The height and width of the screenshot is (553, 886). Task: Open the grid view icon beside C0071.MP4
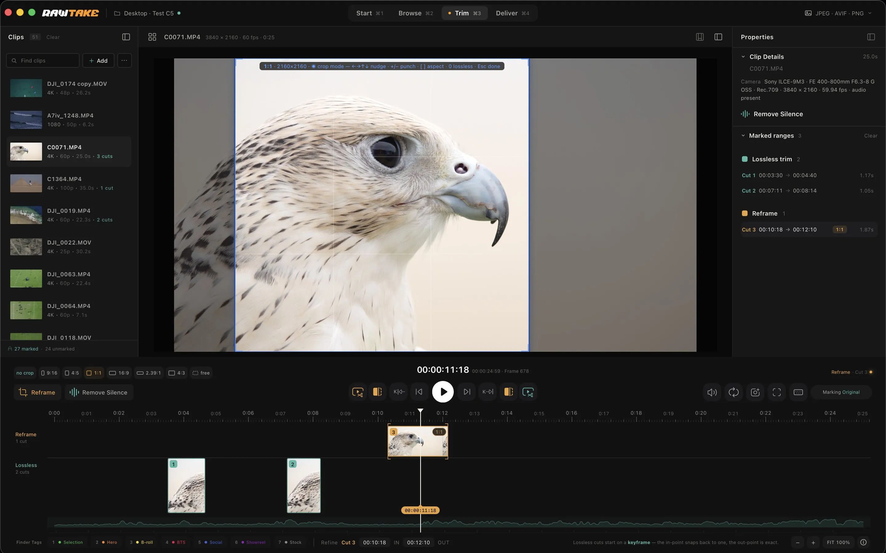152,37
